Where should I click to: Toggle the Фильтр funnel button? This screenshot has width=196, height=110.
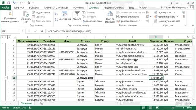point(77,16)
